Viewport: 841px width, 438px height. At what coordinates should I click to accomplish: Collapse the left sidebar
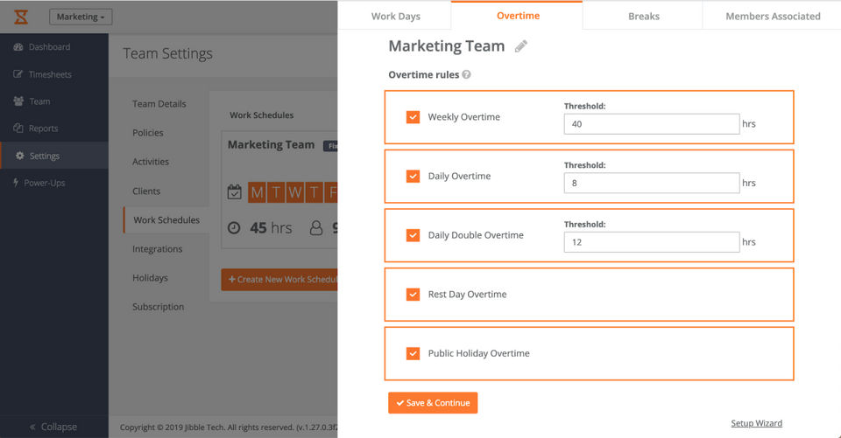pos(53,427)
